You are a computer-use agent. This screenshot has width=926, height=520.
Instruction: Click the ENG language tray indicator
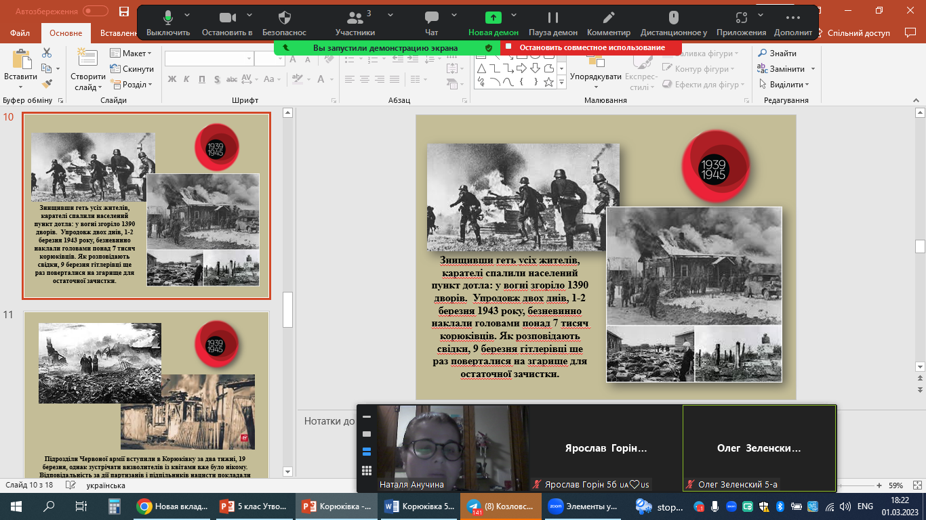[865, 506]
